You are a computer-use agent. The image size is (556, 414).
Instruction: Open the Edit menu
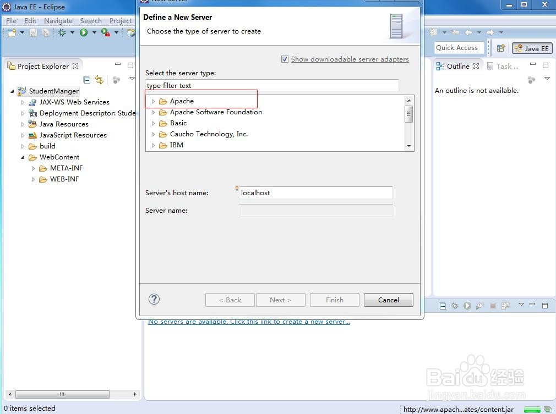(x=30, y=20)
